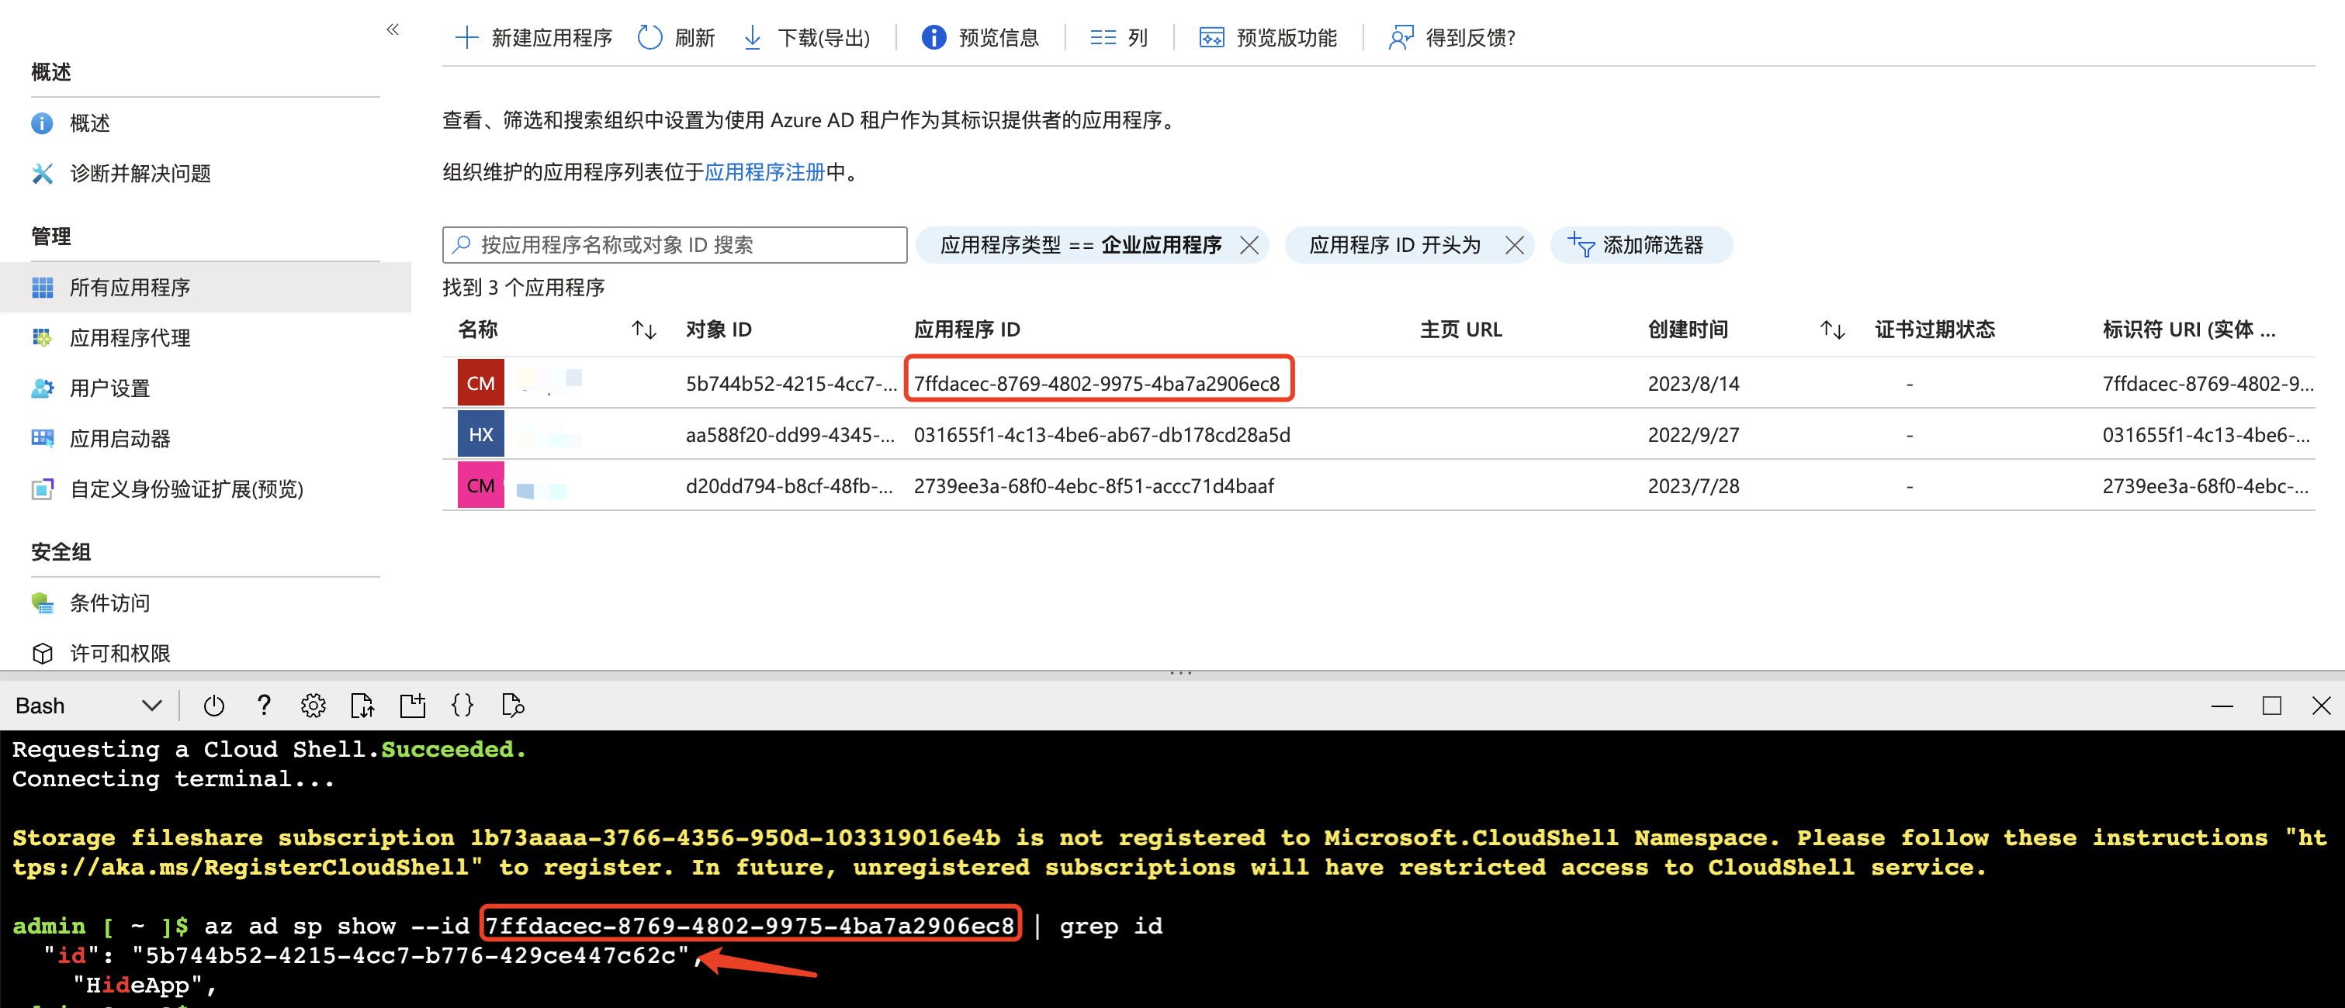Remove the application ID starts-with filter
Image resolution: width=2345 pixels, height=1008 pixels.
coord(1514,246)
